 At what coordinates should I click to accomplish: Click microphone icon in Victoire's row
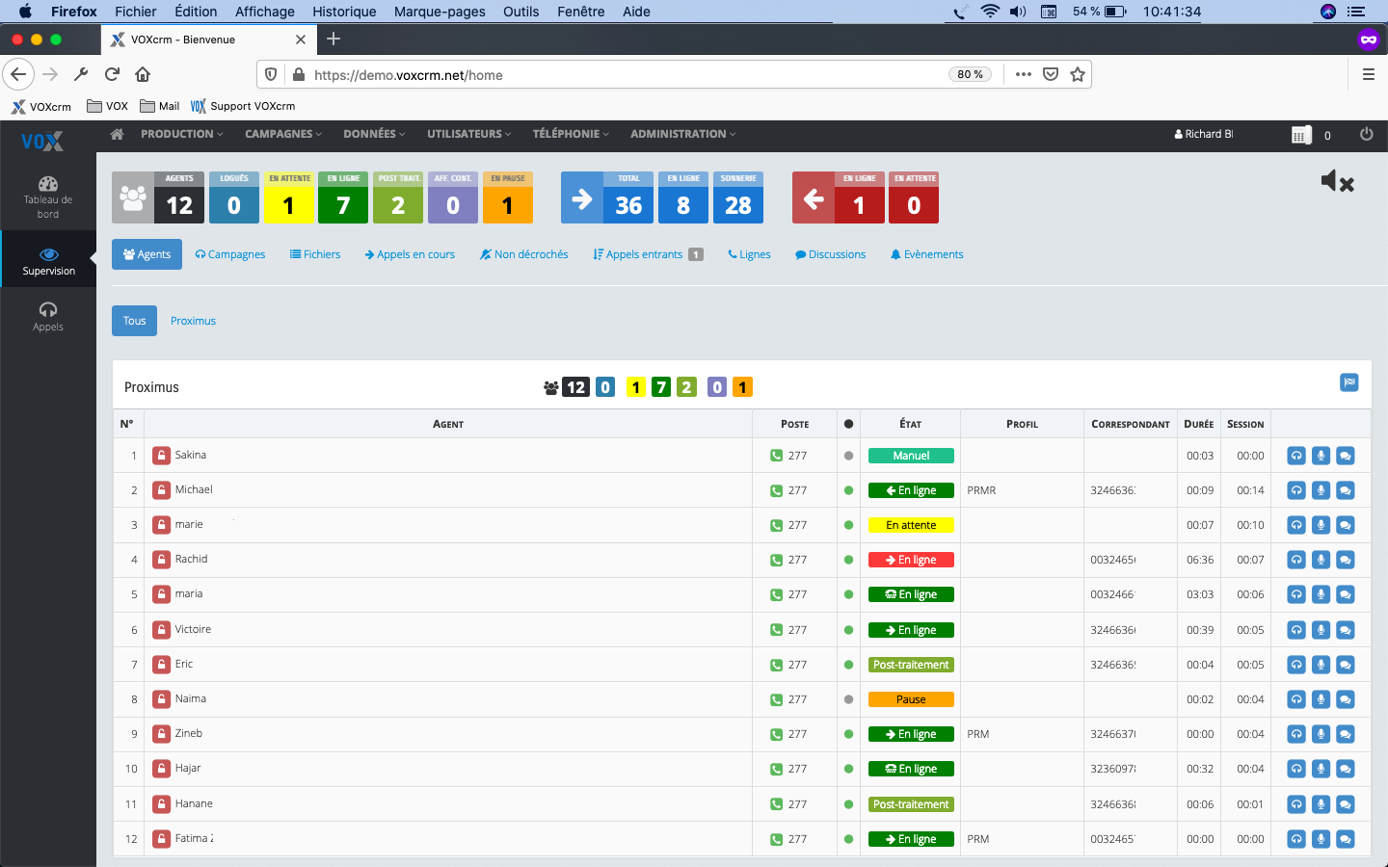point(1321,630)
